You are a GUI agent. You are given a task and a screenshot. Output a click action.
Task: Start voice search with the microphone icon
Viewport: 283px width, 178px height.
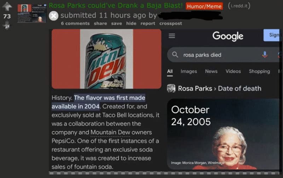pos(265,55)
